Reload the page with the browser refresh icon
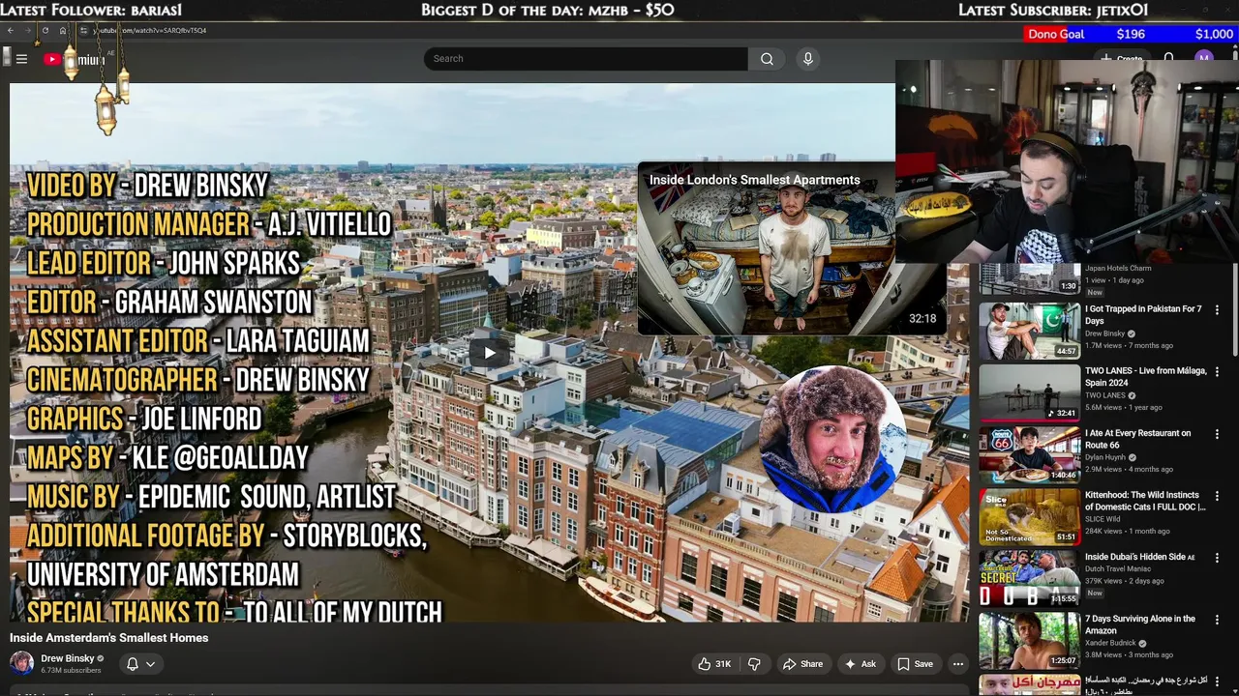Image resolution: width=1239 pixels, height=696 pixels. click(x=45, y=30)
